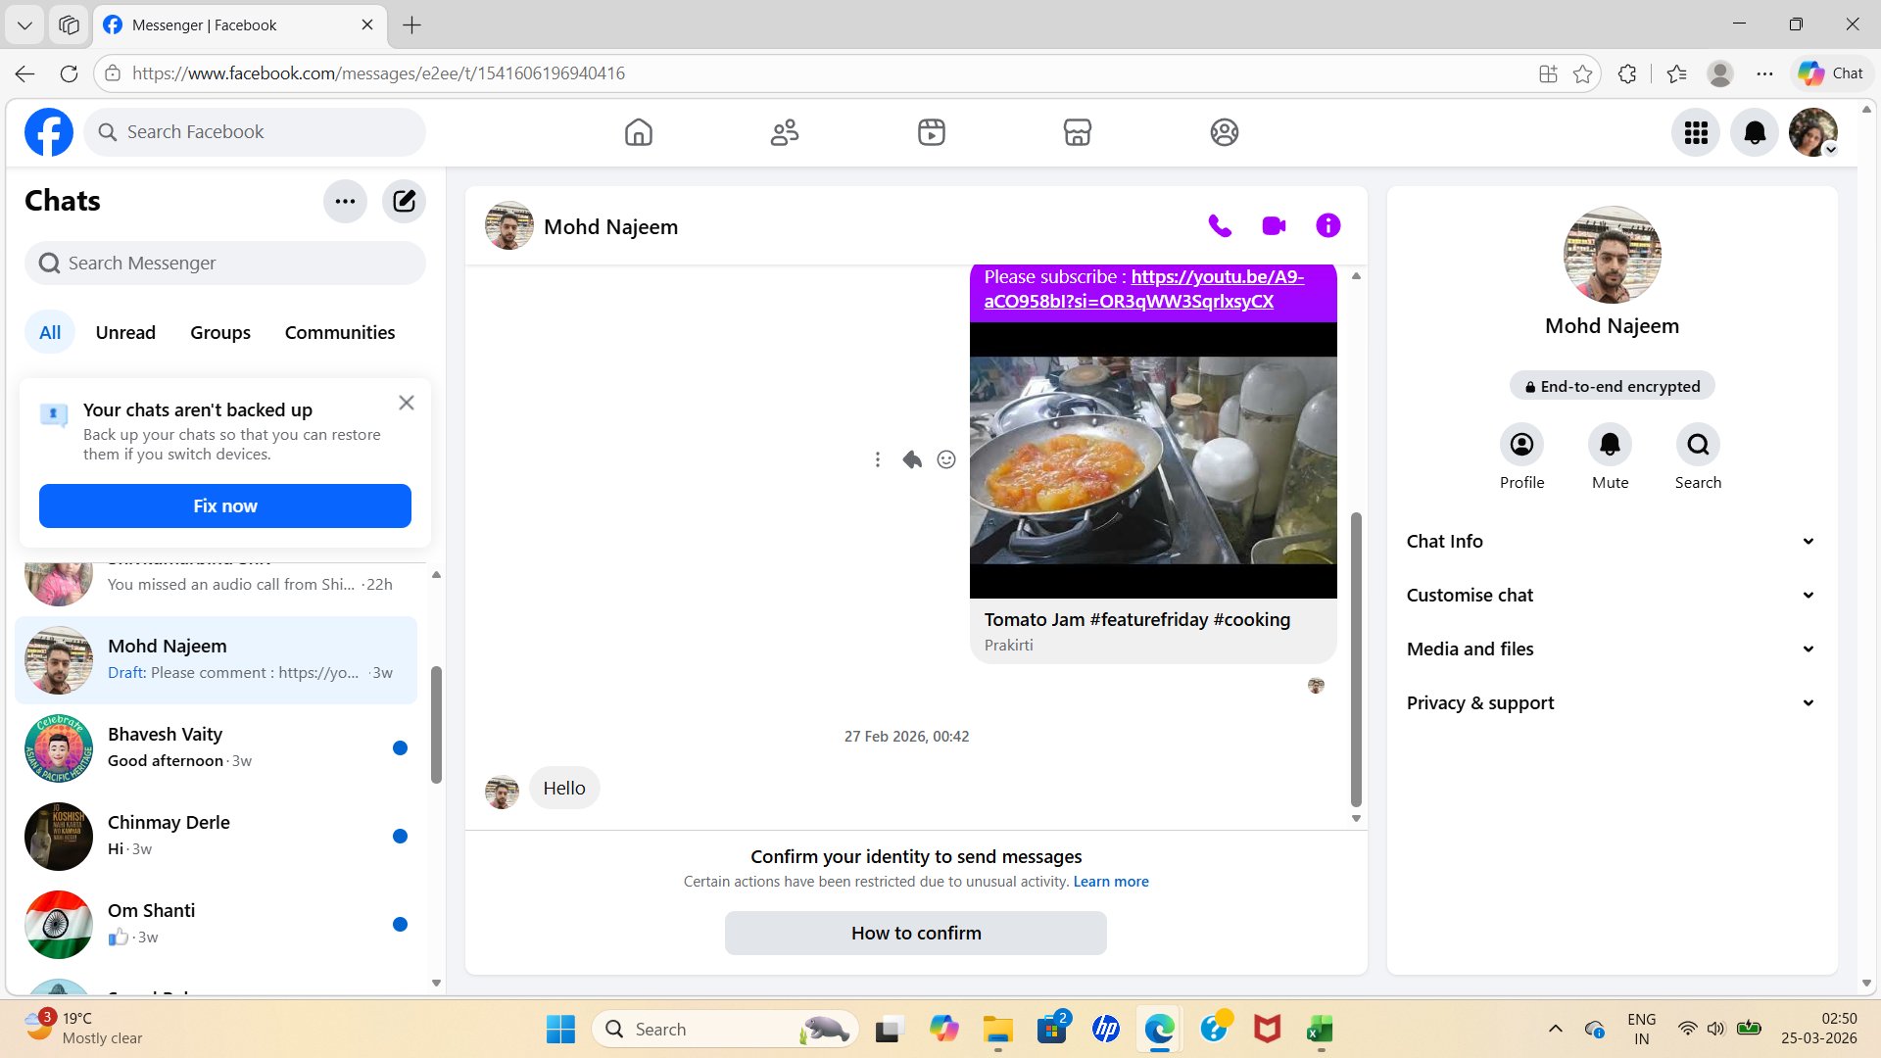
Task: Click the Fix now button
Action: [x=225, y=506]
